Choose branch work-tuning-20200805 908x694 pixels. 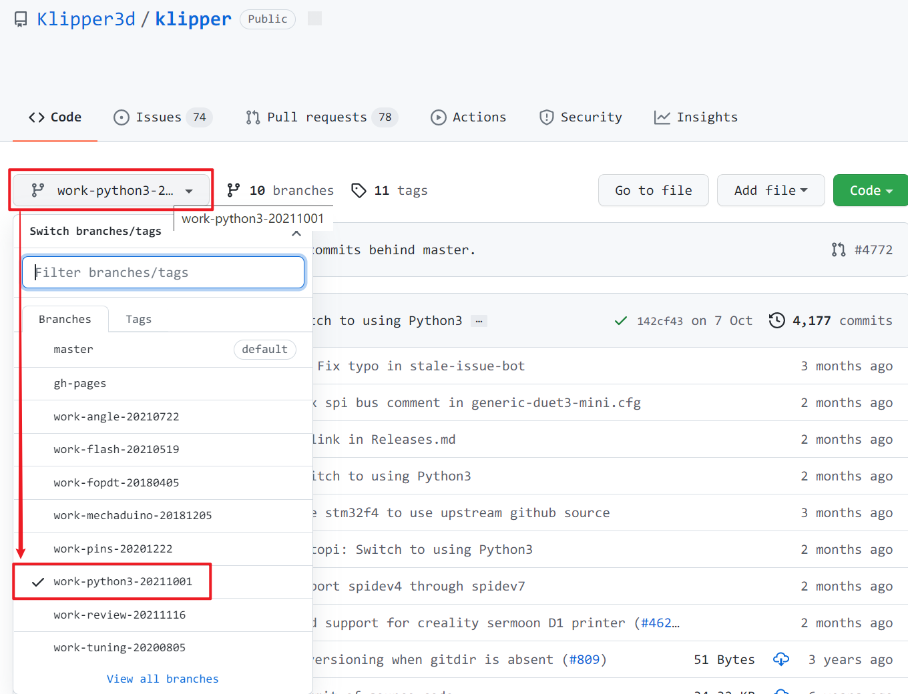[163, 648]
